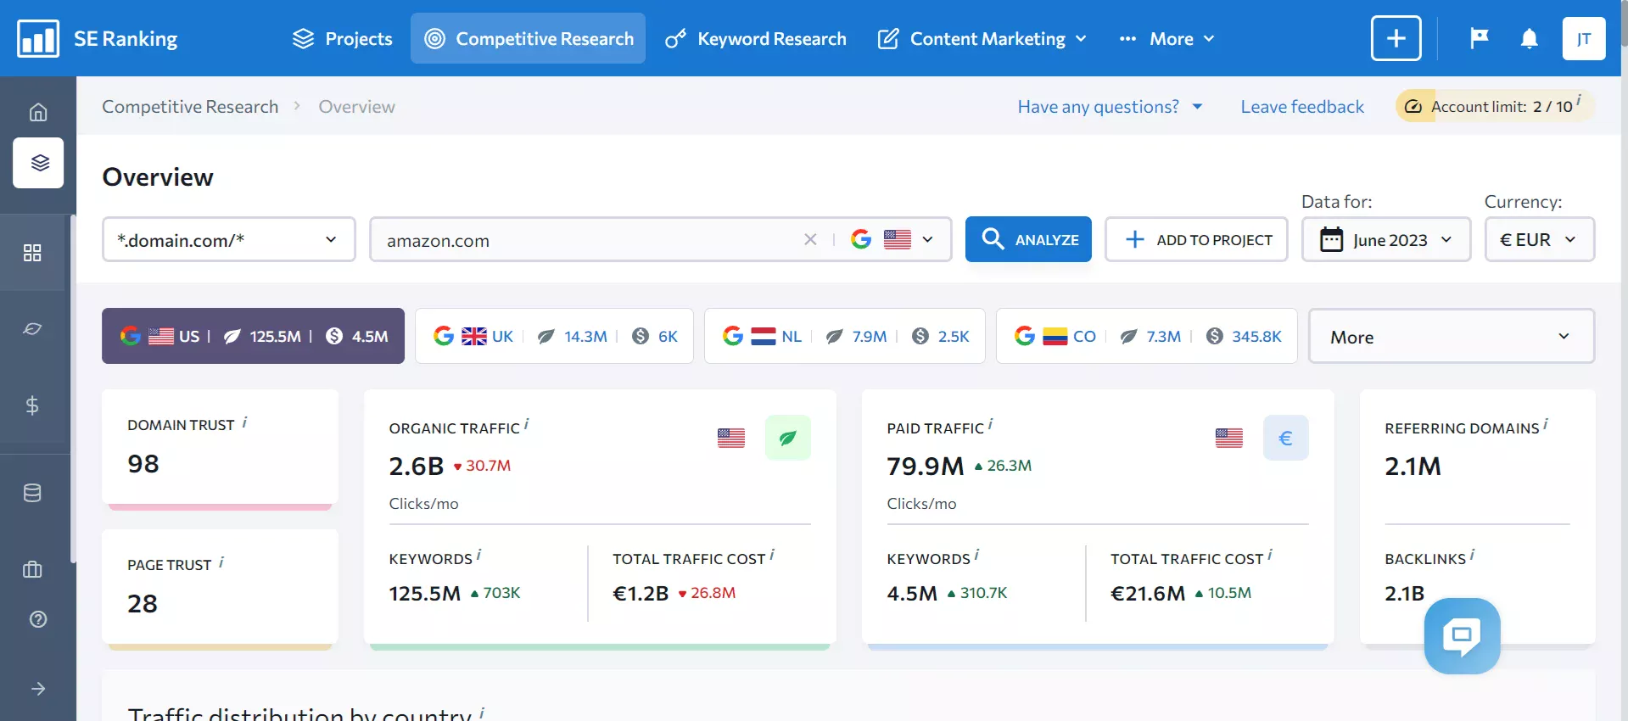Open the Keyword Research tab
1628x721 pixels.
tap(755, 38)
